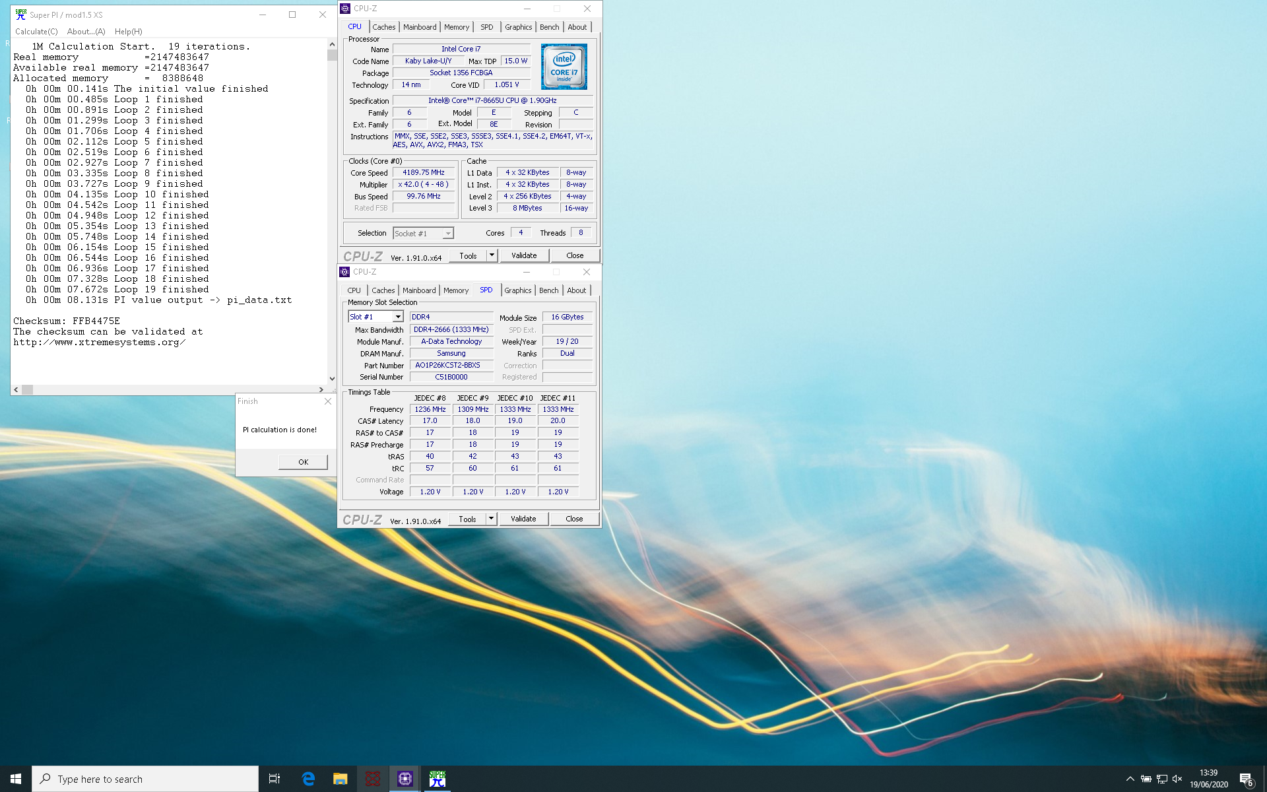Maximize the Super PI window

292,15
